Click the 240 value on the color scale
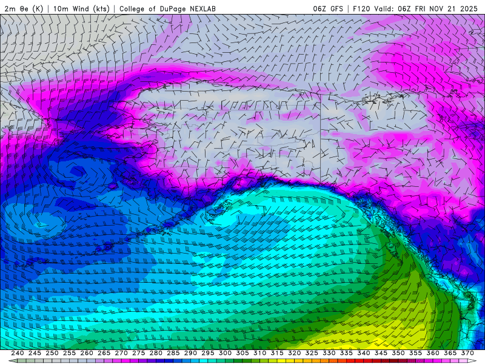The image size is (485, 364). point(18,353)
